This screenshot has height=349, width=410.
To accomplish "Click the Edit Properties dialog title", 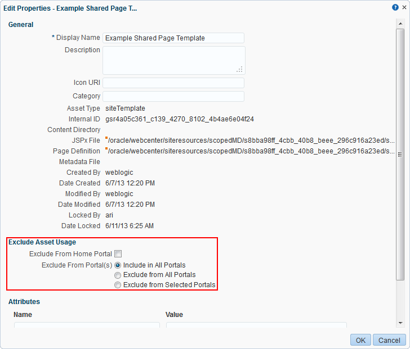I will pyautogui.click(x=70, y=8).
